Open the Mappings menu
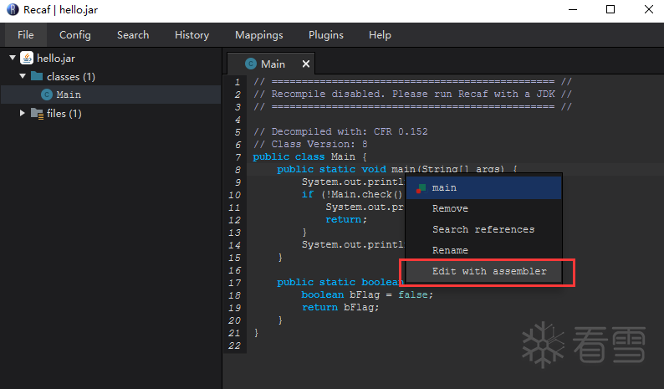The height and width of the screenshot is (389, 664). (x=258, y=35)
